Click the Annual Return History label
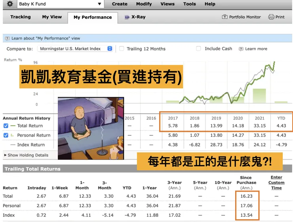Image resolution: width=293 pixels, height=224 pixels. [27, 118]
